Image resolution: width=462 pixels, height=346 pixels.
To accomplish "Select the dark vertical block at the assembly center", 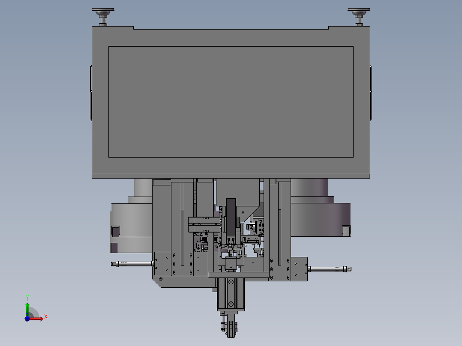I will pos(231,217).
